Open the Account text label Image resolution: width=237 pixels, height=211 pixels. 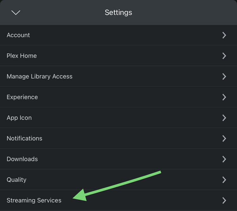[x=18, y=35]
